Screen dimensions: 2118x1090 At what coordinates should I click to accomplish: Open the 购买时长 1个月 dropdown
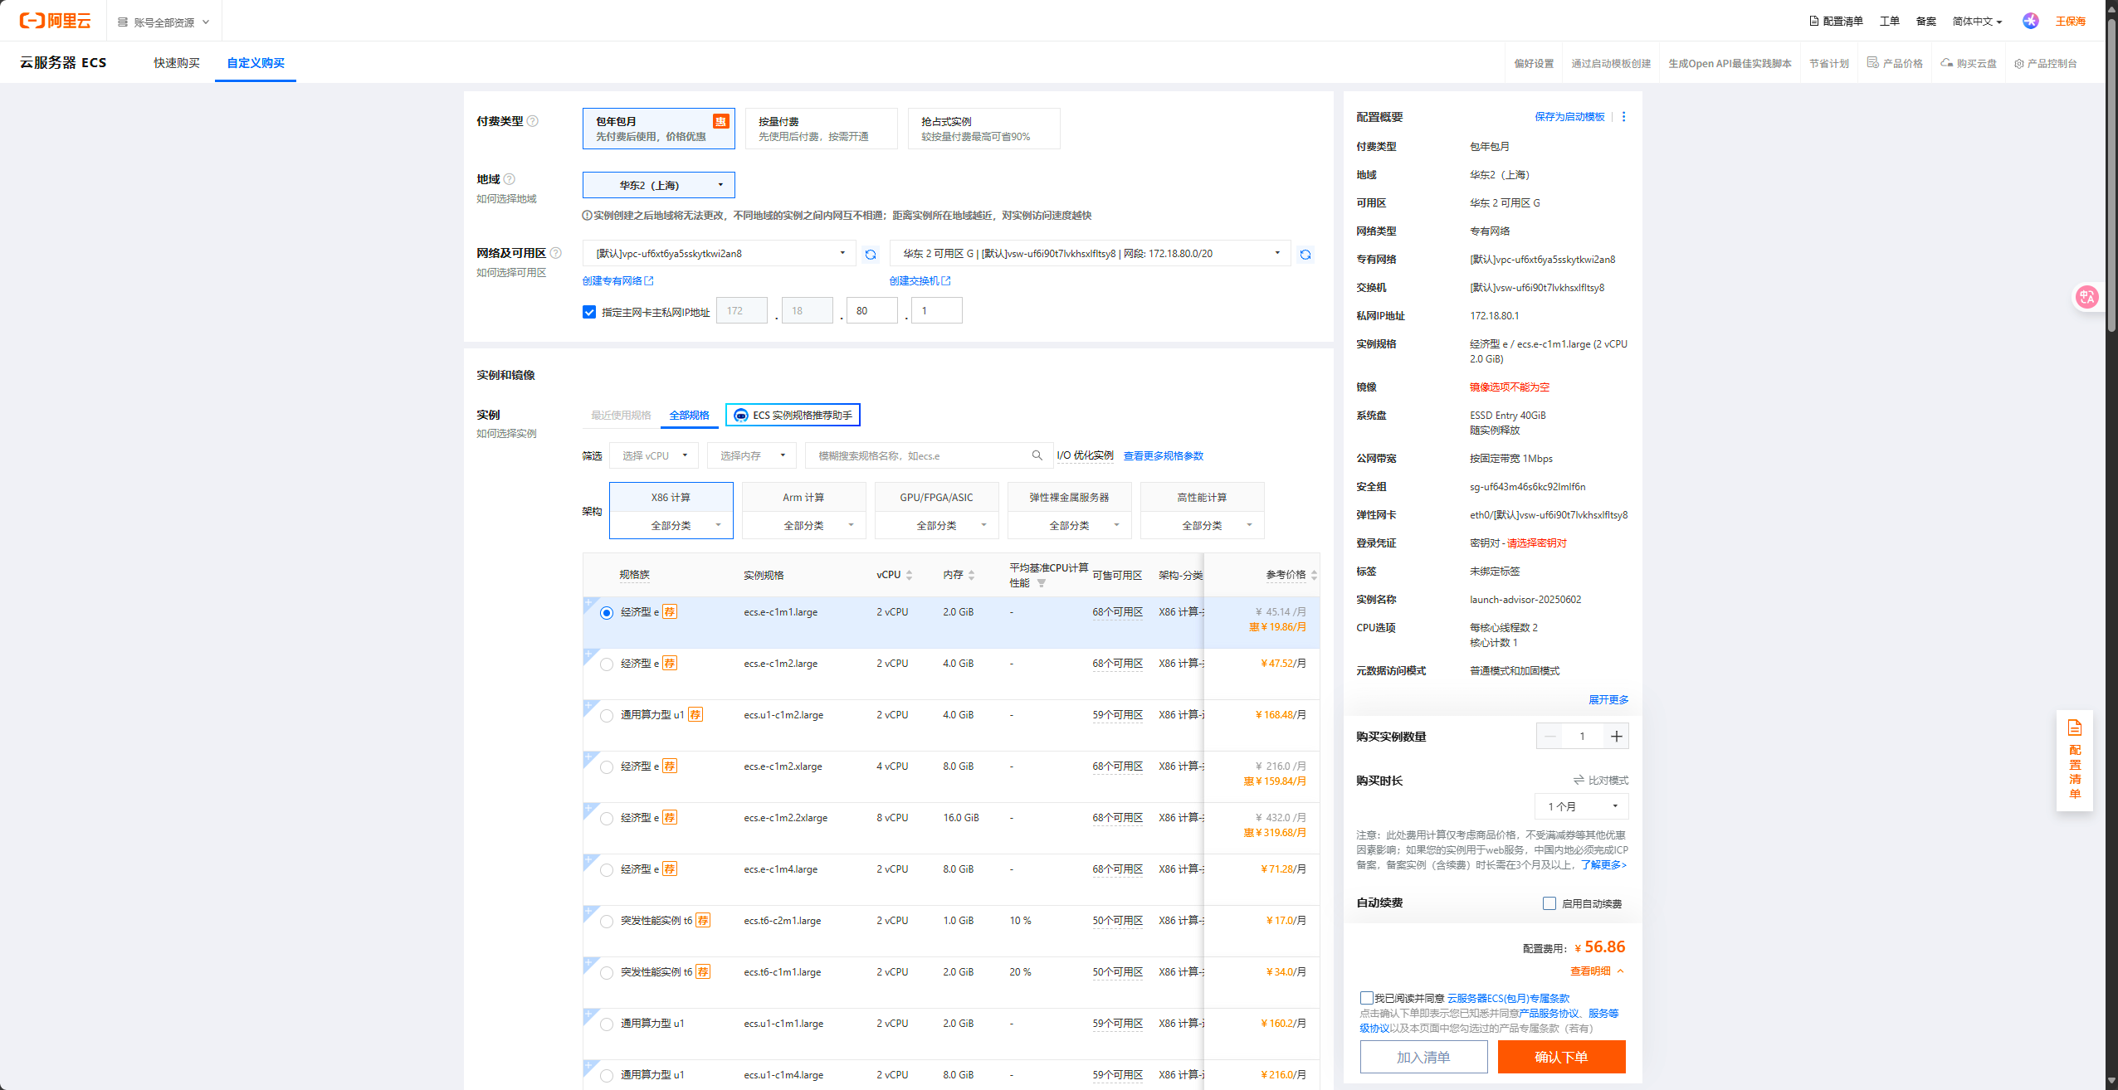[x=1581, y=806]
